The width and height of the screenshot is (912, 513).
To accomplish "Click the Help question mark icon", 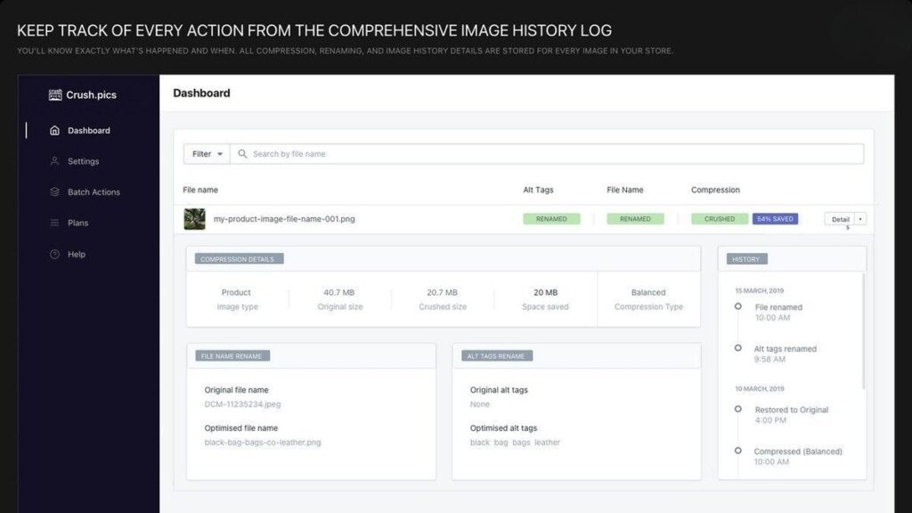I will pyautogui.click(x=54, y=254).
